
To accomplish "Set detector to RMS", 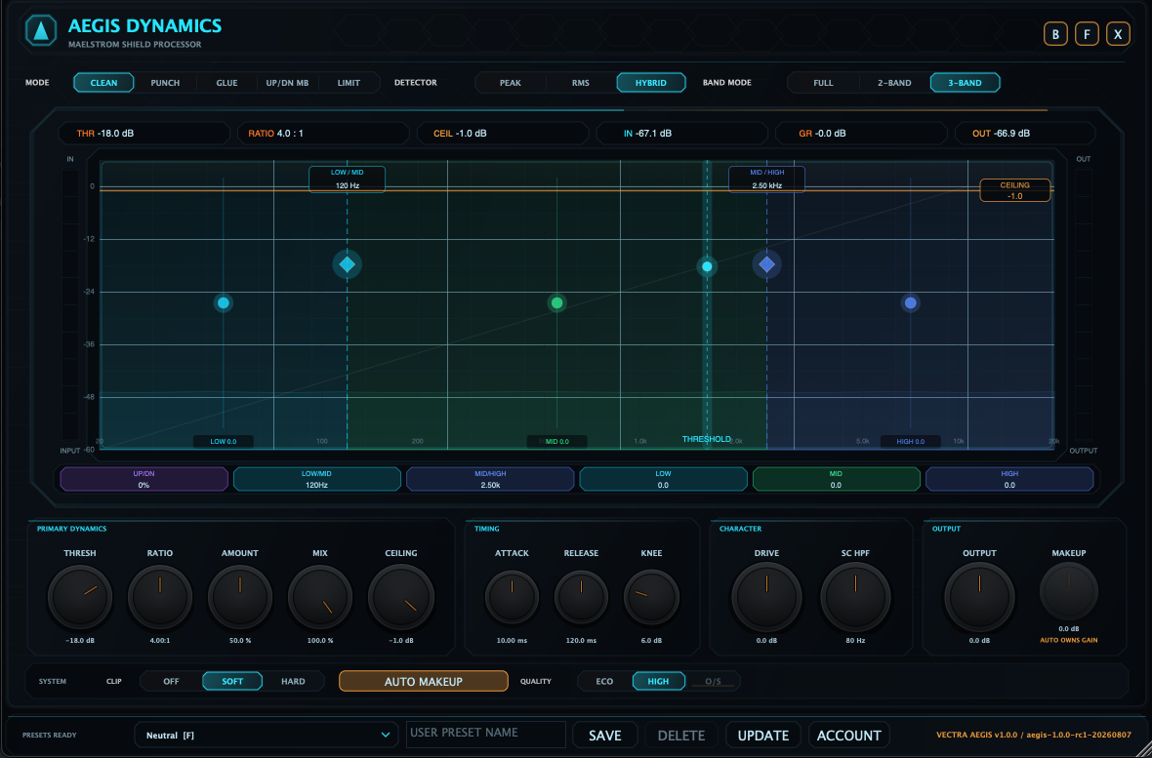I will pos(581,82).
